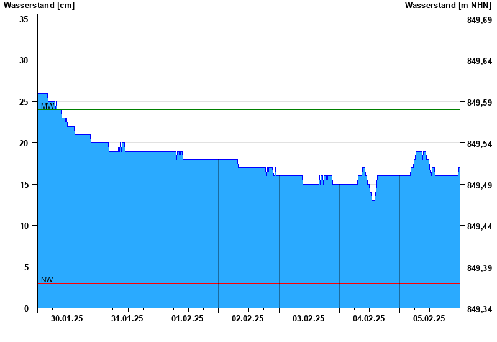Click the 849,69 value on right axis

pyautogui.click(x=480, y=20)
